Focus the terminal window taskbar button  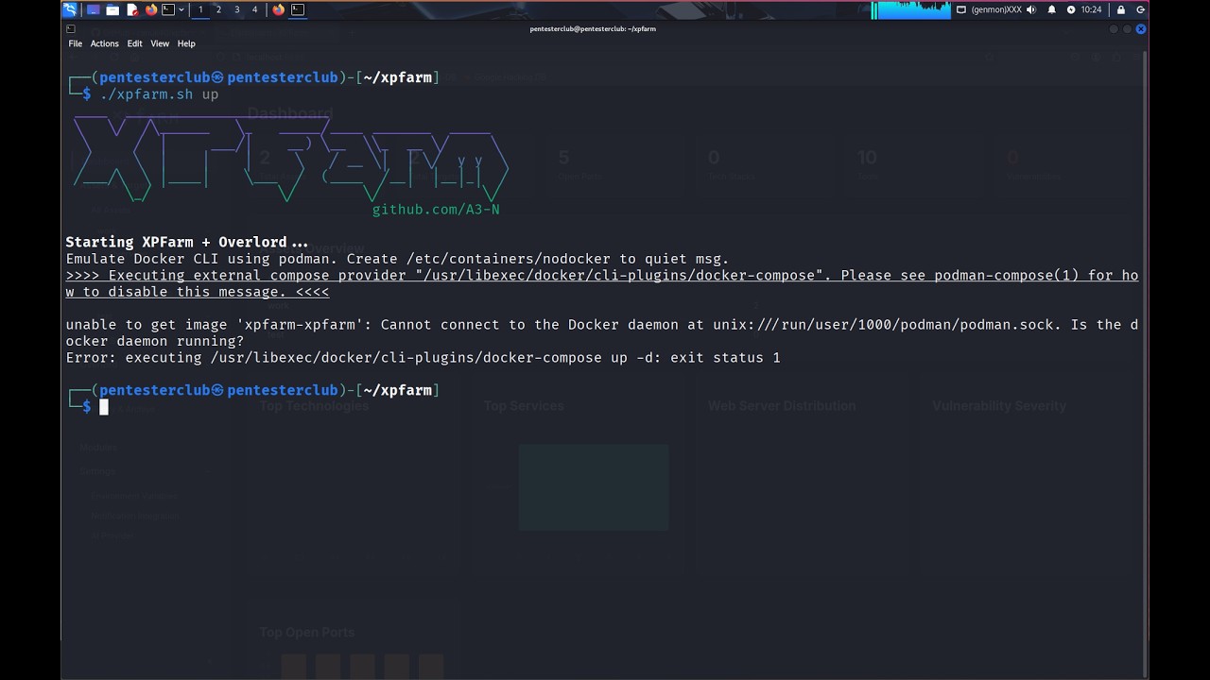pyautogui.click(x=298, y=9)
